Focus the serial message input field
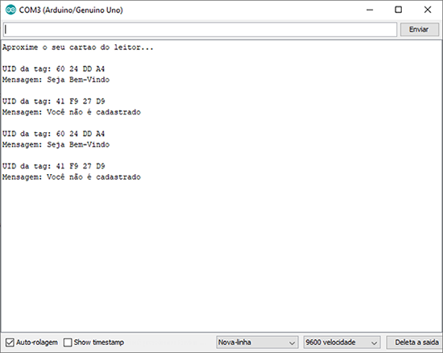Viewport: 443px width, 353px height. (200, 29)
